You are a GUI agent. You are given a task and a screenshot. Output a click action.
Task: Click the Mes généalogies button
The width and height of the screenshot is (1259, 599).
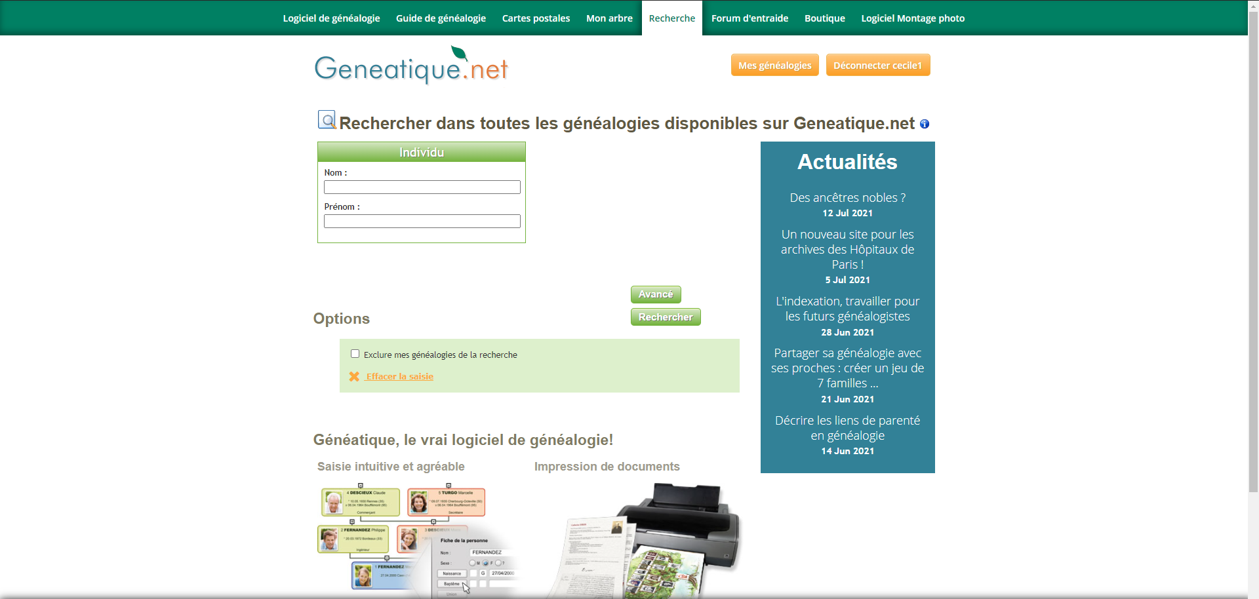click(x=774, y=65)
